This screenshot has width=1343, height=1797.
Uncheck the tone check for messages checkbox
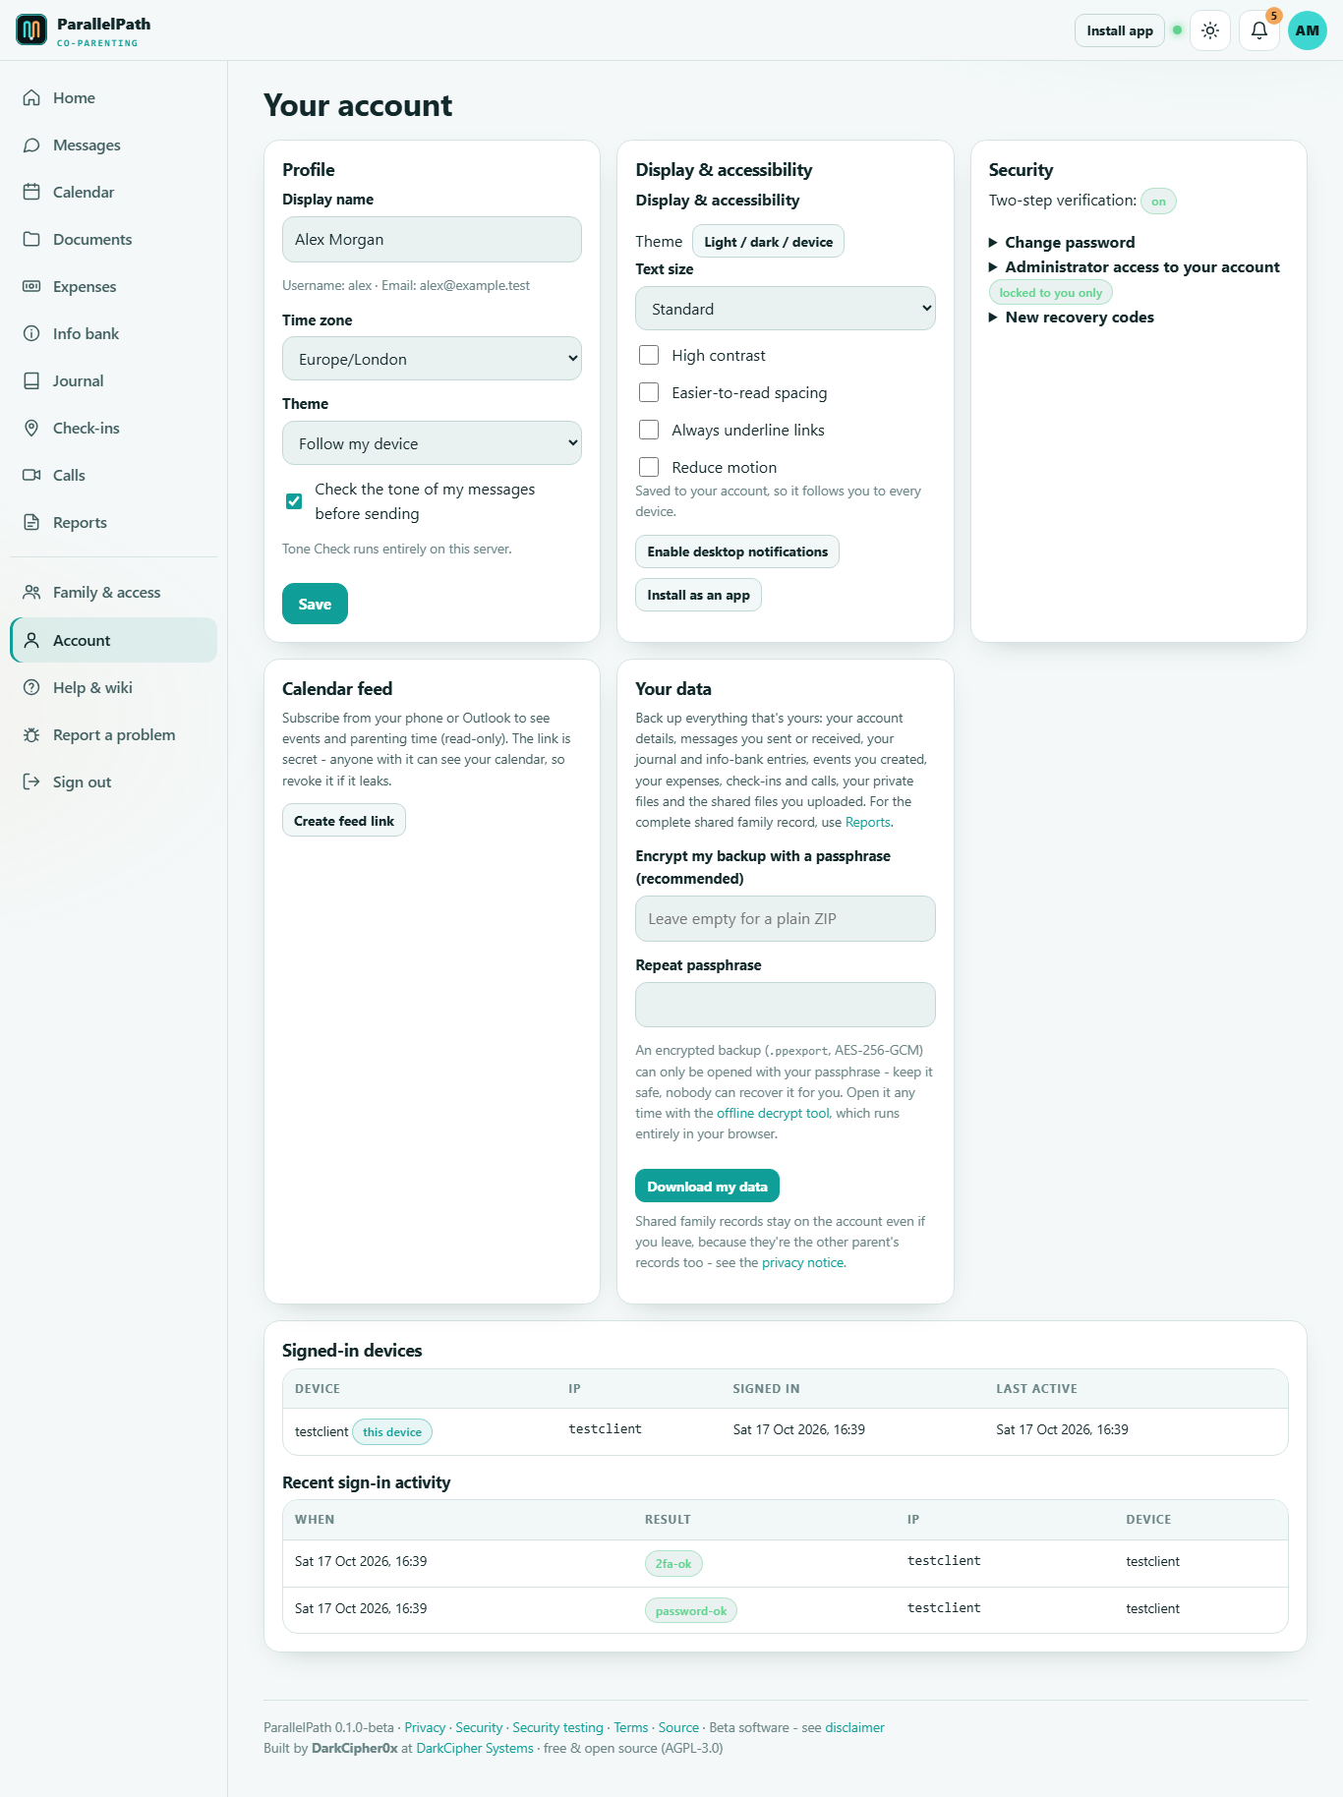(x=294, y=501)
